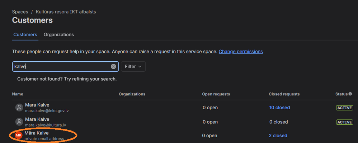This screenshot has height=143, width=358.
Task: Clear the kalve search text with X icon
Action: tap(113, 67)
